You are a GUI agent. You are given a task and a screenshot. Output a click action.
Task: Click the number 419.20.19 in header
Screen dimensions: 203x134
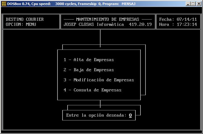point(140,24)
